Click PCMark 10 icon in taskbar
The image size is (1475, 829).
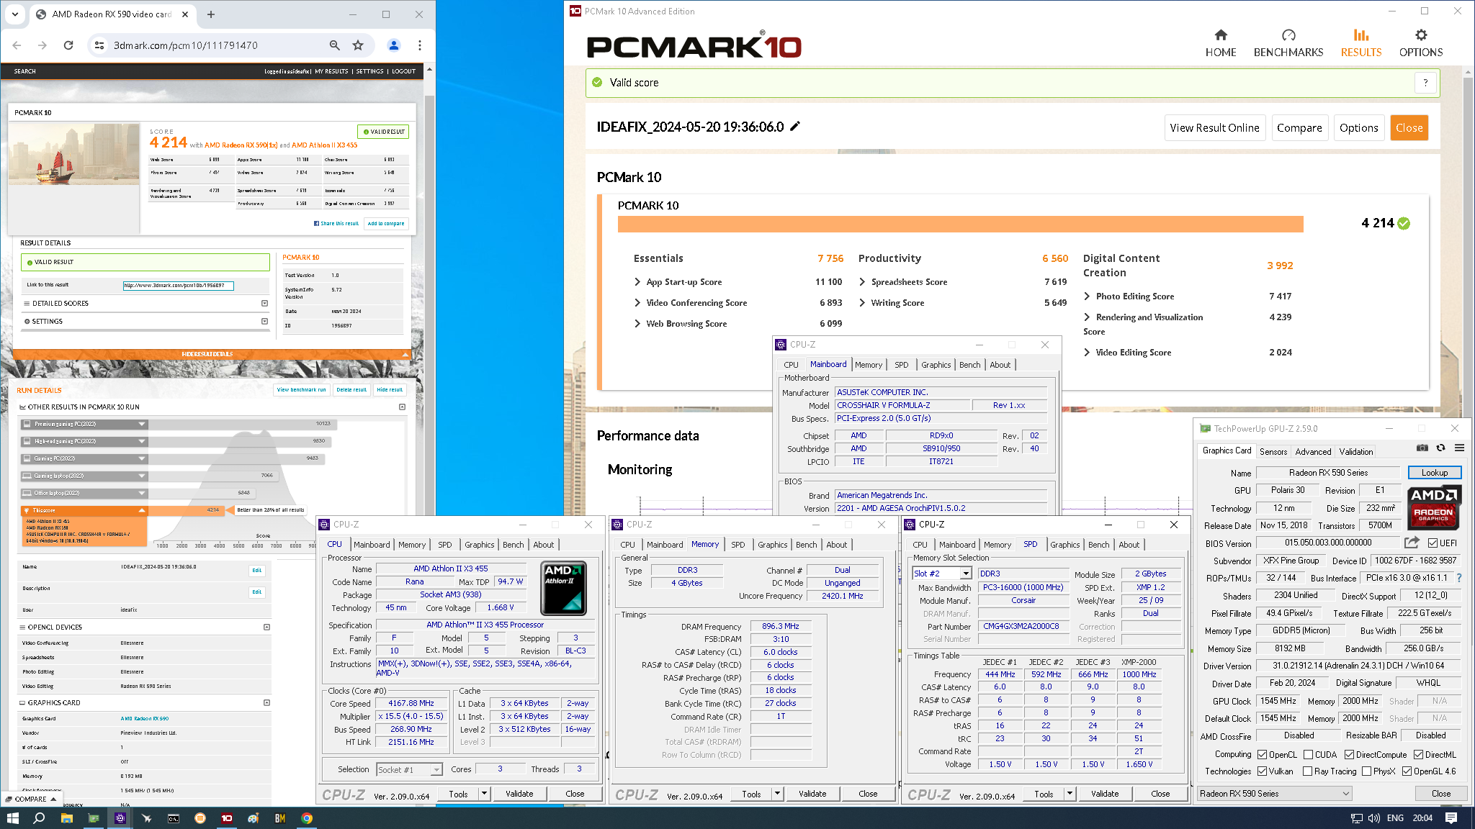point(227,818)
